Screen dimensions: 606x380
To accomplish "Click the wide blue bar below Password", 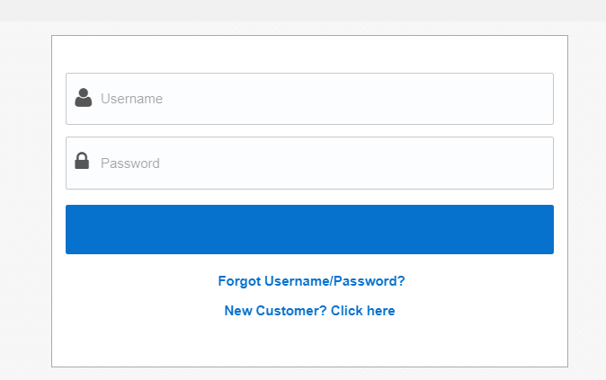I will [x=309, y=229].
